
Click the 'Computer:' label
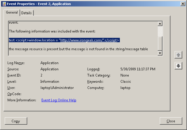click(x=96, y=88)
